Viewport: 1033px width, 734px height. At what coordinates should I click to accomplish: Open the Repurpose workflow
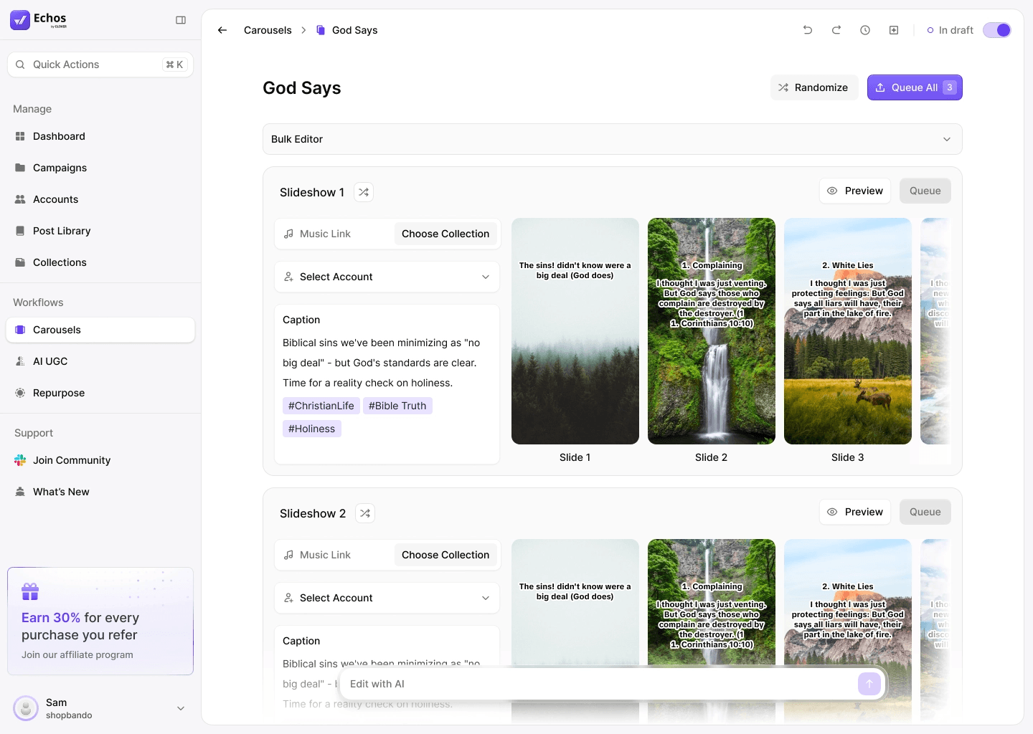pos(100,393)
